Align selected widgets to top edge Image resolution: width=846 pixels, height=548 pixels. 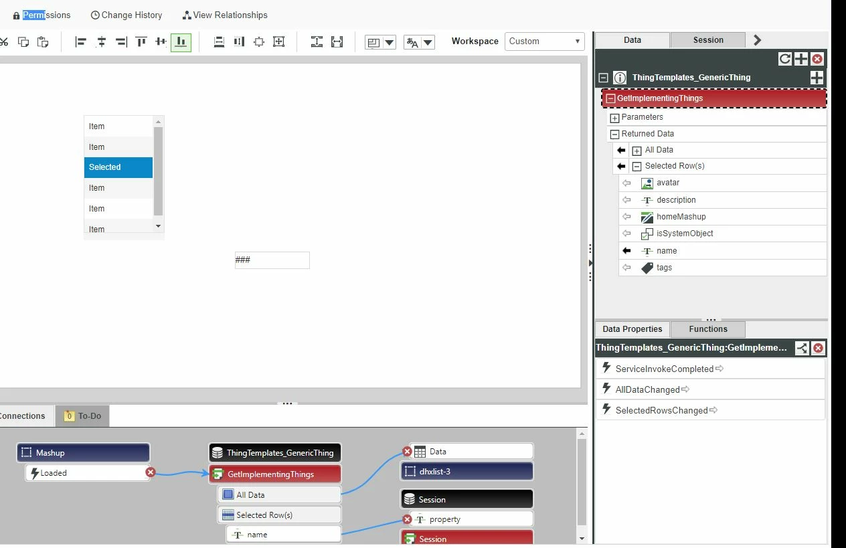[x=141, y=41]
